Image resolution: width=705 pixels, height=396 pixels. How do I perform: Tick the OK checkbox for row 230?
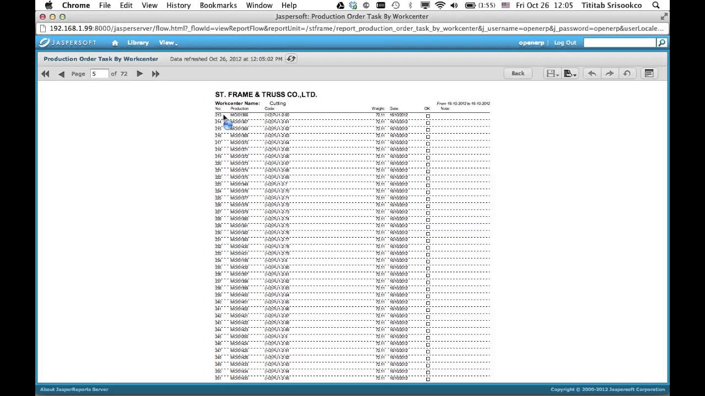[x=428, y=234]
